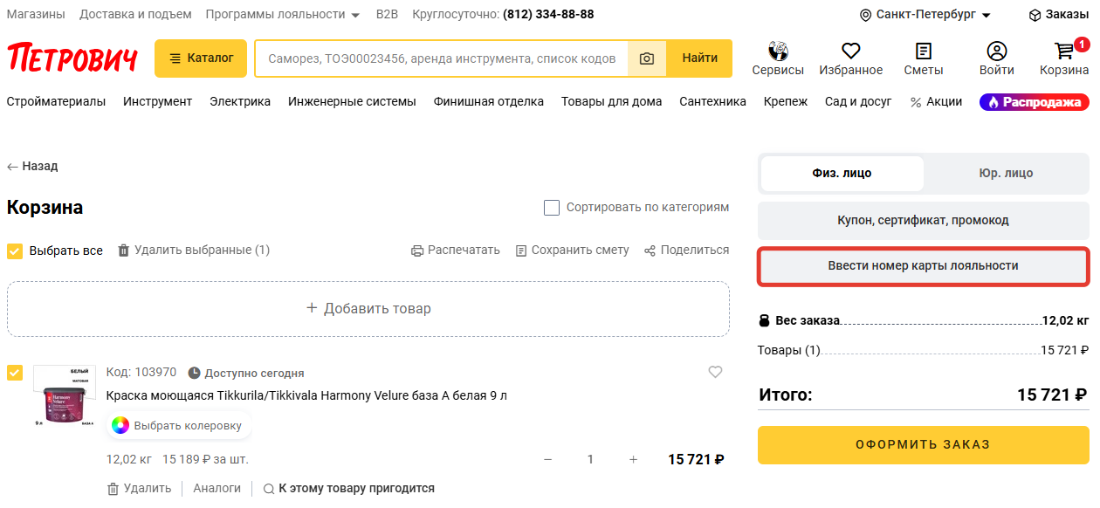This screenshot has height=508, width=1100.
Task: Open Избранное favorites heart icon
Action: 851,51
